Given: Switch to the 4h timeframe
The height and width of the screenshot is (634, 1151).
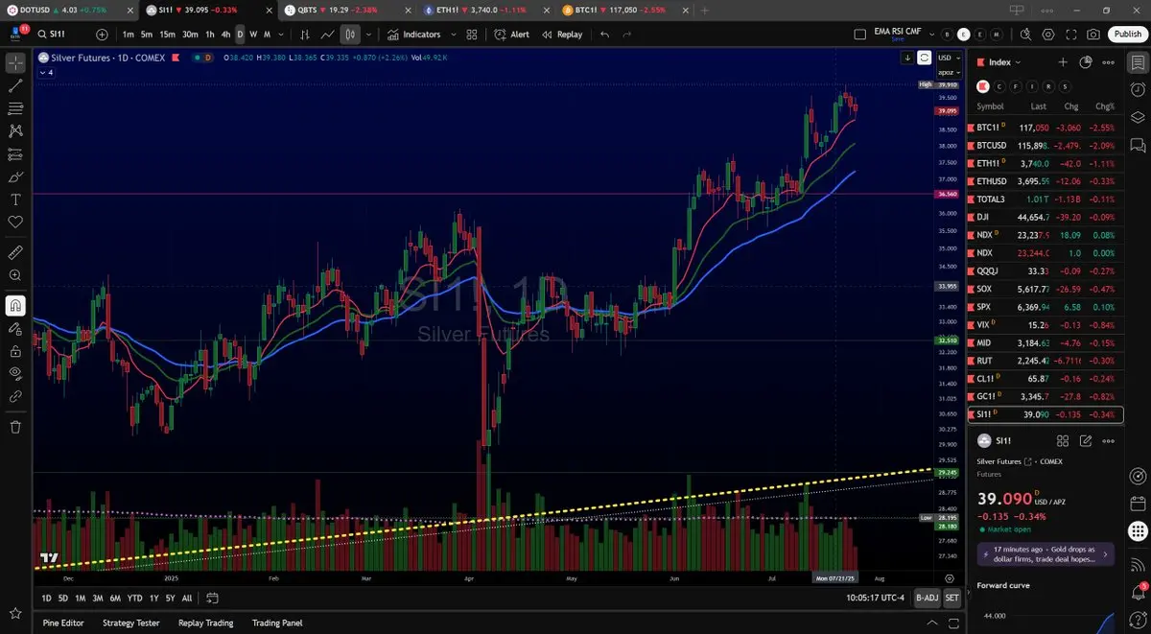Looking at the screenshot, I should tap(225, 35).
